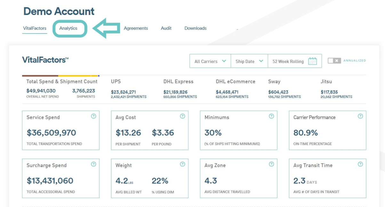Show the Surcharge Spend help tooltip icon

click(x=93, y=164)
